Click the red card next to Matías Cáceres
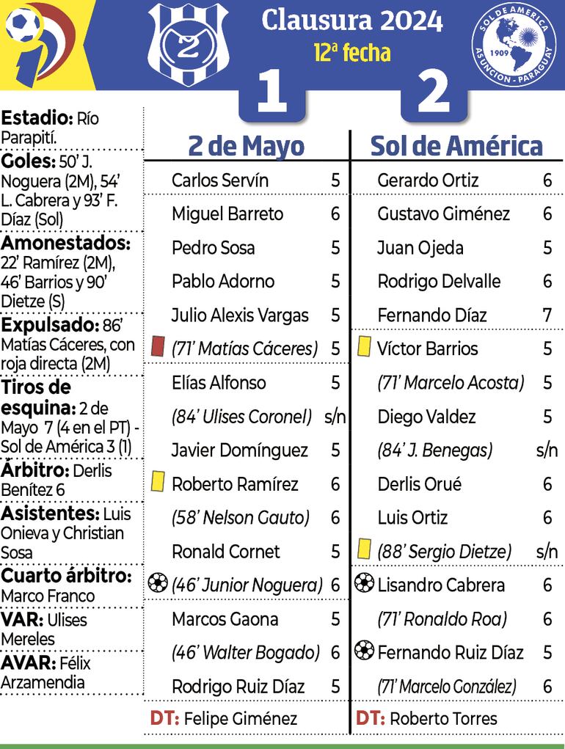565x749 pixels. pyautogui.click(x=156, y=348)
